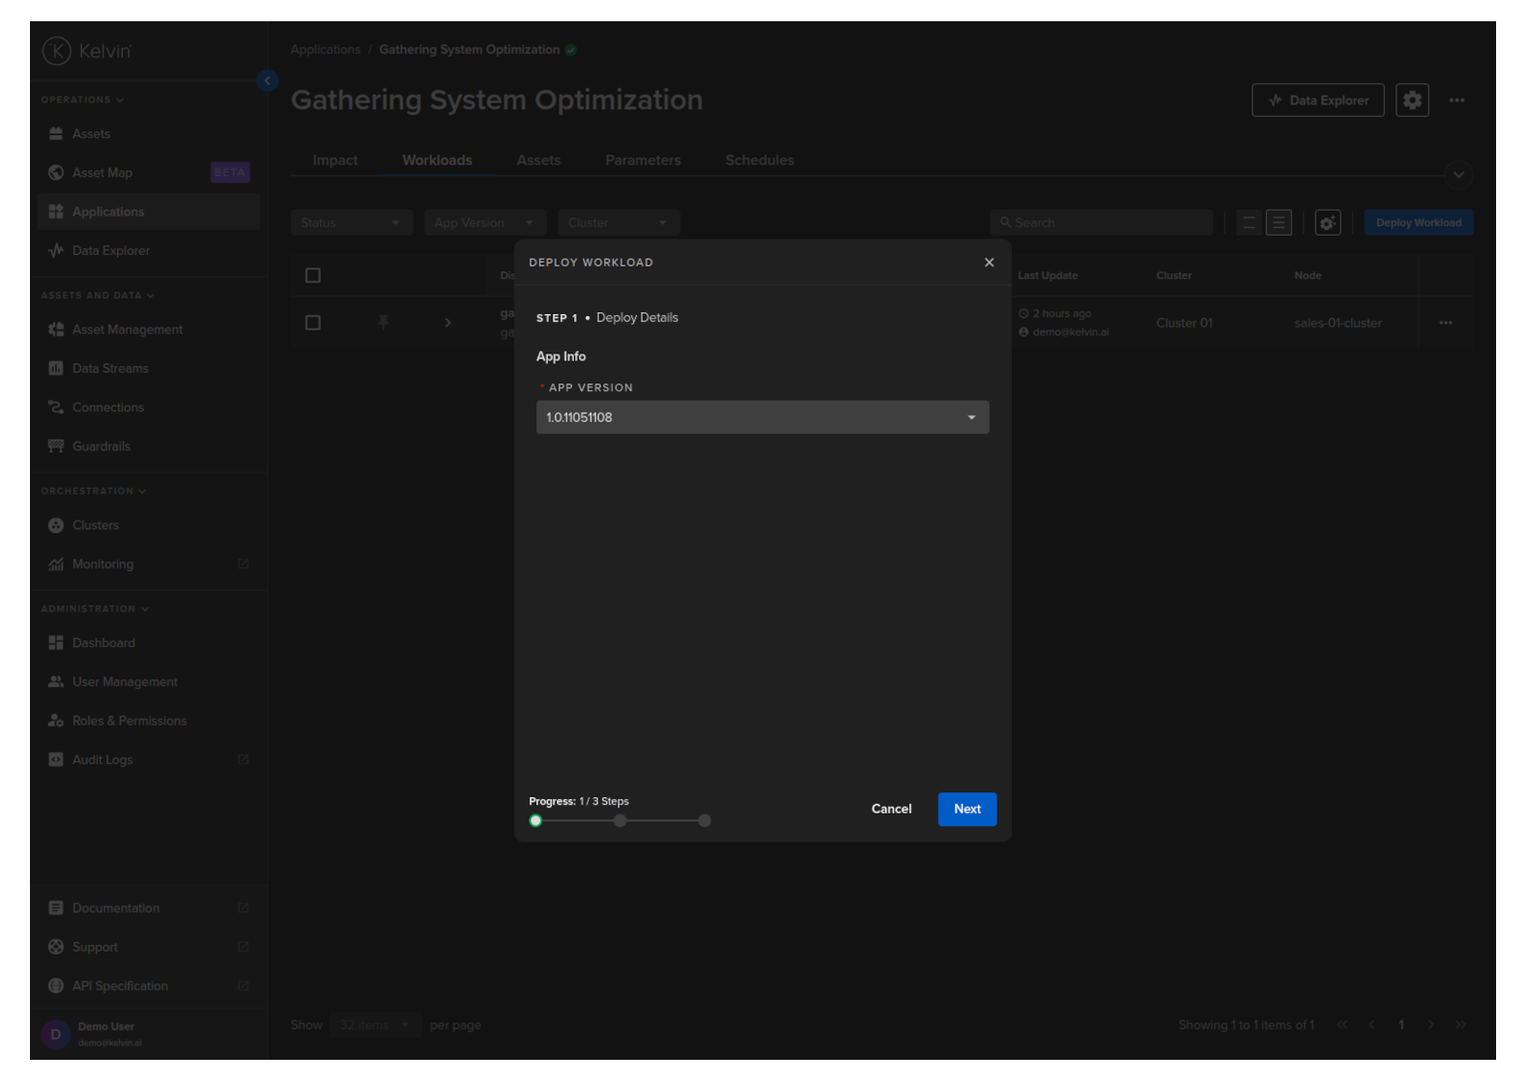Image resolution: width=1527 pixels, height=1082 pixels.
Task: Tick the select-all checkbox in table header
Action: point(313,276)
